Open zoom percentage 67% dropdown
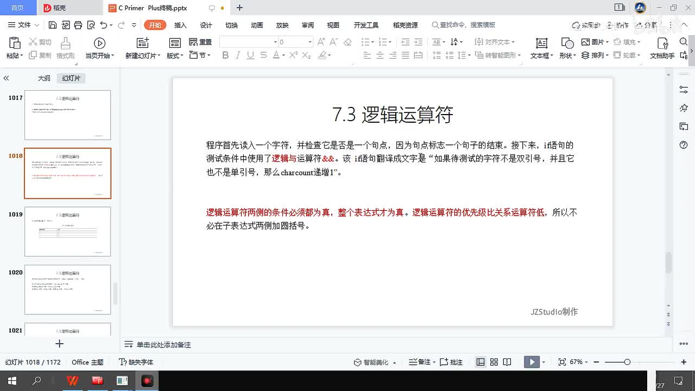 point(579,362)
